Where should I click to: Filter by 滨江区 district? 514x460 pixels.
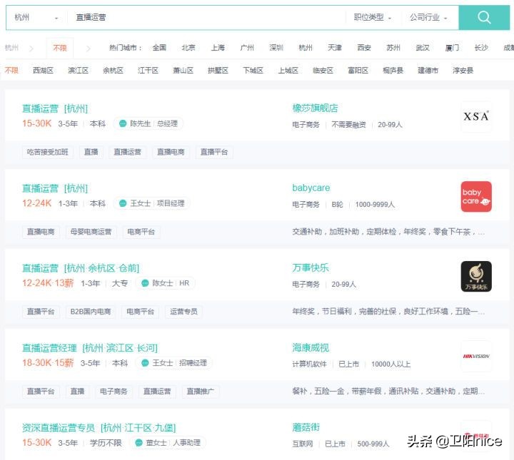(x=78, y=71)
